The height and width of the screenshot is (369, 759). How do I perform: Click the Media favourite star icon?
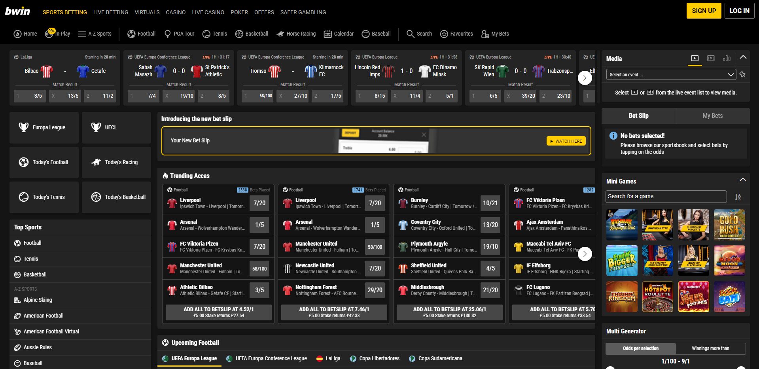(x=742, y=74)
